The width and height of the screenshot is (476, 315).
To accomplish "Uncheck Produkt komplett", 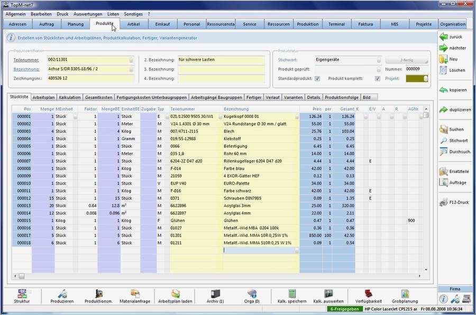I will 377,78.
